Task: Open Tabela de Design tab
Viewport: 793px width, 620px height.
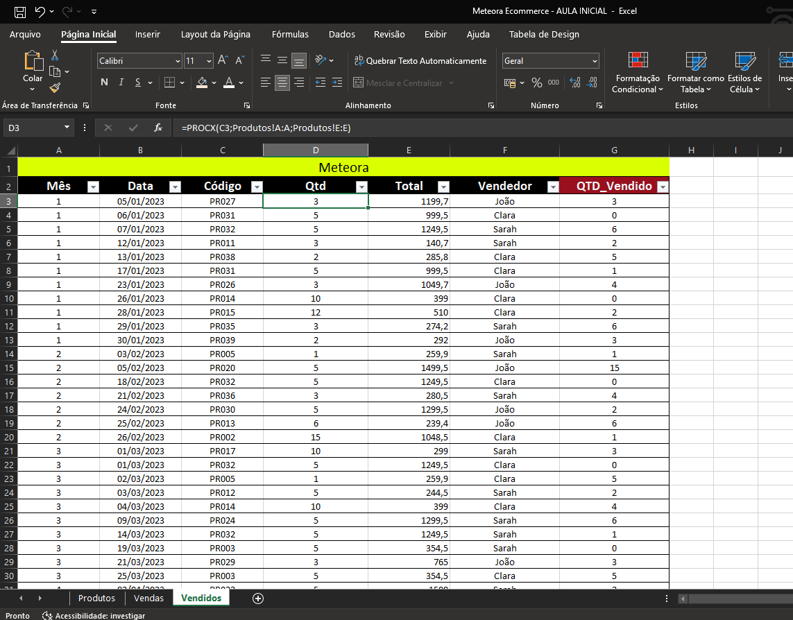Action: point(544,35)
